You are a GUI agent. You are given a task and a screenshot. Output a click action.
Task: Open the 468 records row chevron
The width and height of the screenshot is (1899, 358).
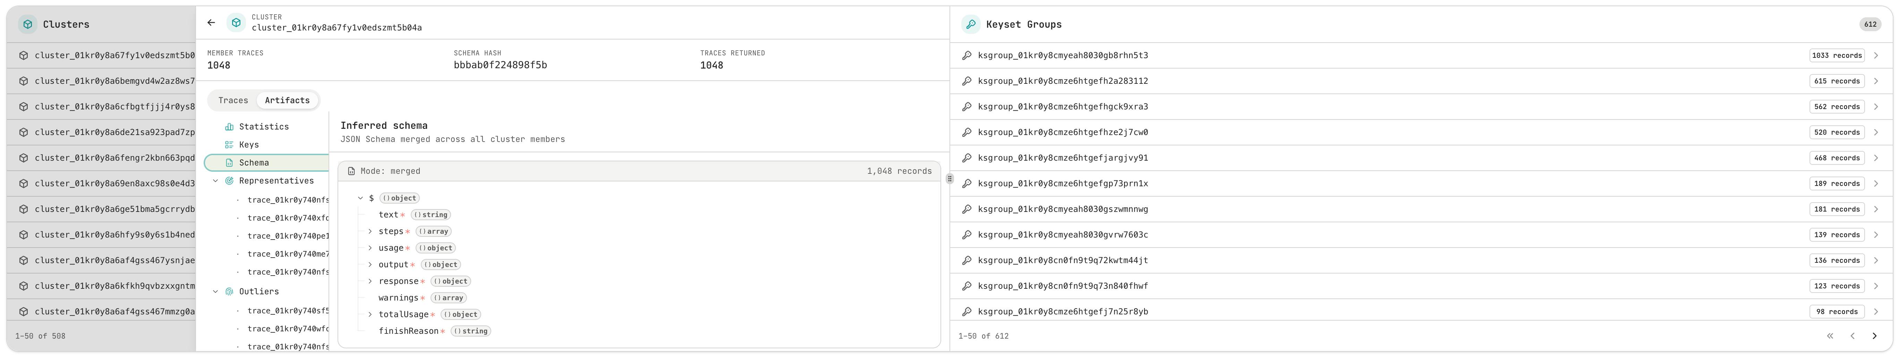pyautogui.click(x=1875, y=158)
